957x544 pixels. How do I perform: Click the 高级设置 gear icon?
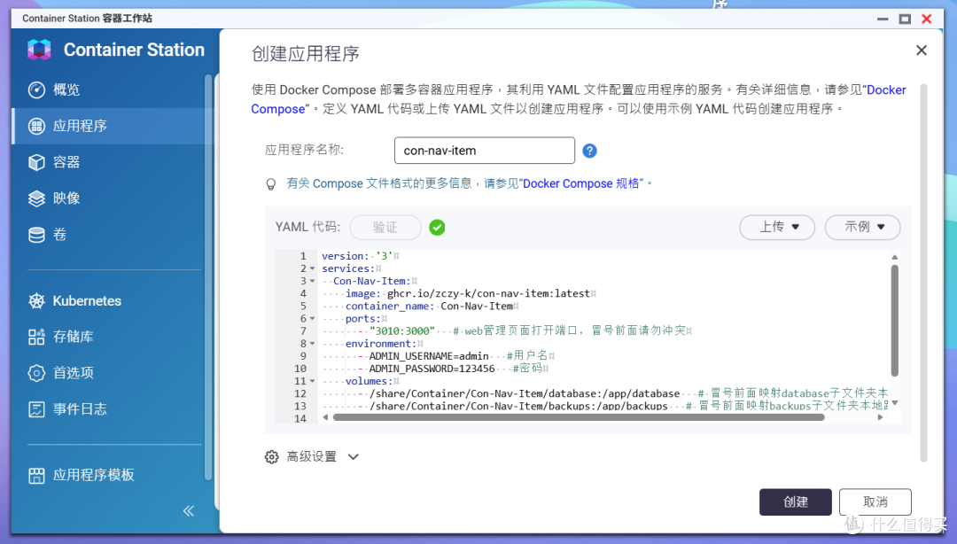[x=272, y=456]
